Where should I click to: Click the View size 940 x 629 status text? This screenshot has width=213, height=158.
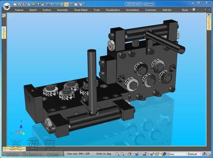click(x=78, y=154)
